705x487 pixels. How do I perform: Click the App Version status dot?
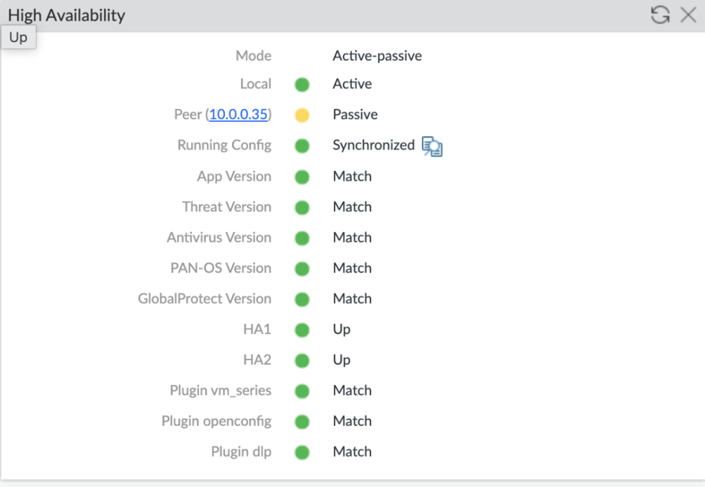(302, 176)
